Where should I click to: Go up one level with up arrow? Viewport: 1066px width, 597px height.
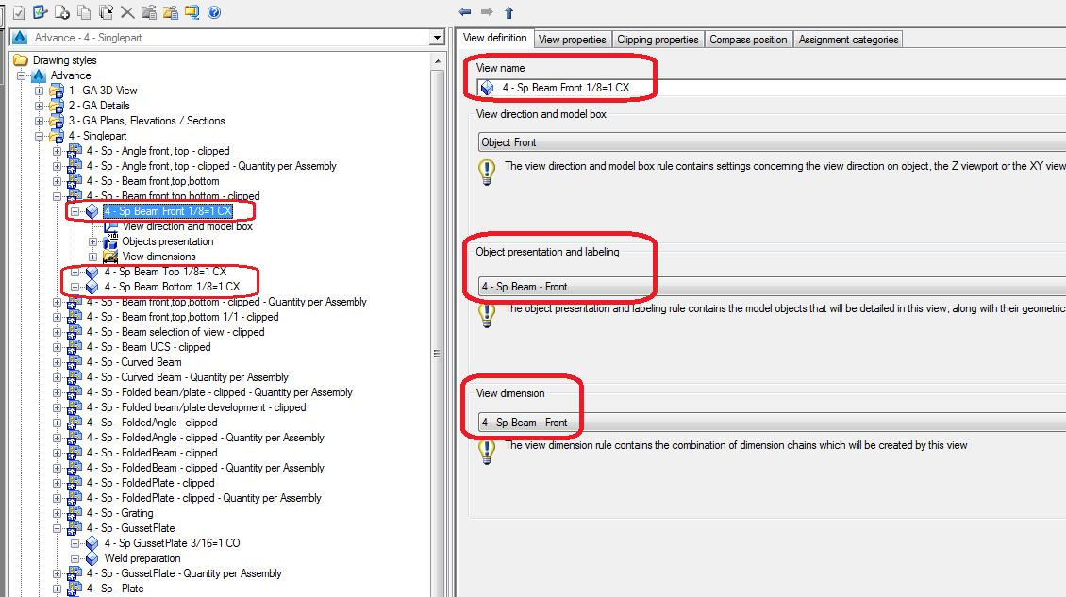pyautogui.click(x=508, y=12)
